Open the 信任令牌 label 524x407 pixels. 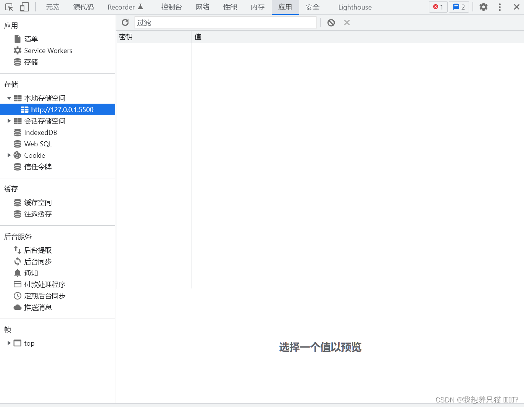[38, 167]
